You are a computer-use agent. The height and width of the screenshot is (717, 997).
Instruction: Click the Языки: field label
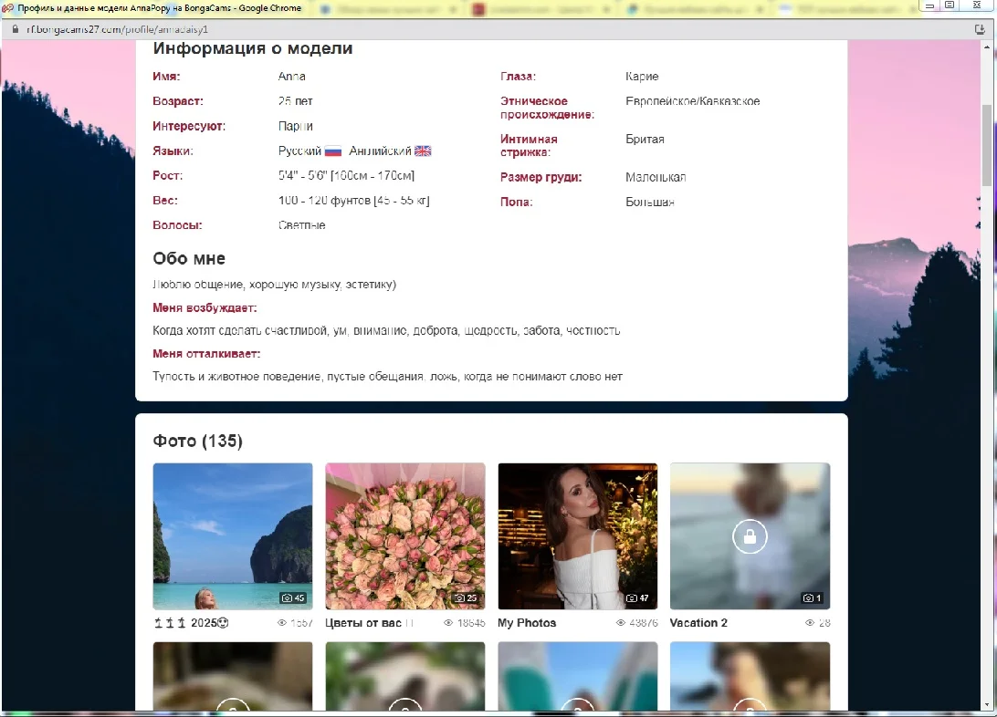click(173, 151)
